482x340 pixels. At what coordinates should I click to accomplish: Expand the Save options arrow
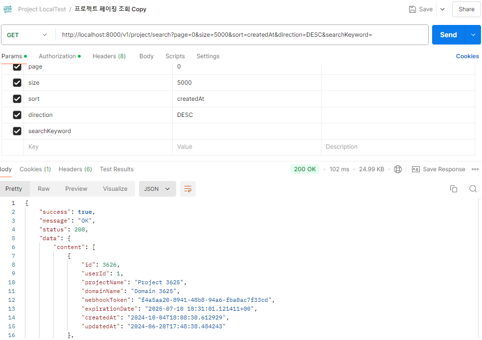(442, 9)
